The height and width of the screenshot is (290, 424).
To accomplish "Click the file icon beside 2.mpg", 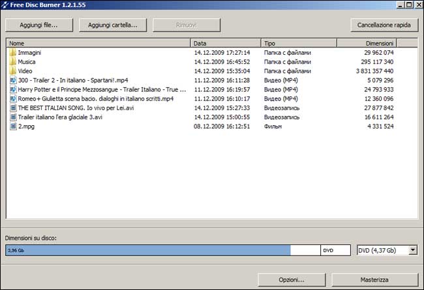I will 13,126.
